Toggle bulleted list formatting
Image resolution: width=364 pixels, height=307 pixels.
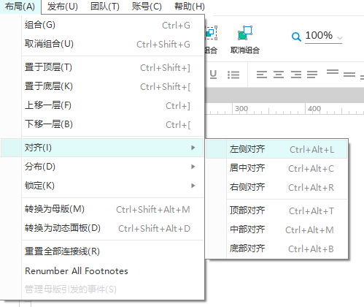pos(233,75)
